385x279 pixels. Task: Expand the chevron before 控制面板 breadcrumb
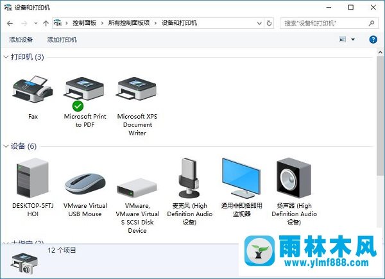67,23
